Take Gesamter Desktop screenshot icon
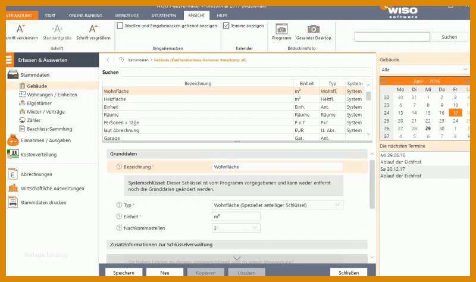 pos(314,29)
